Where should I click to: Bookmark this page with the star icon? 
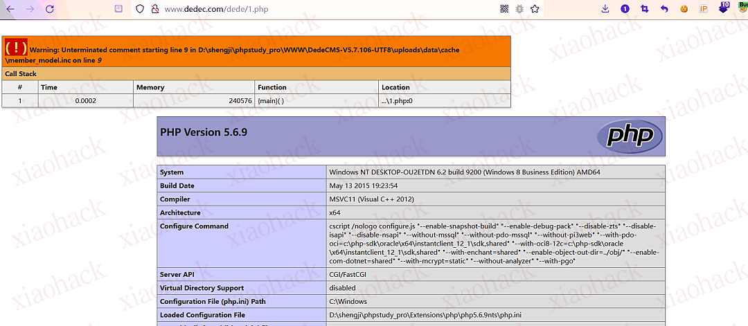535,8
